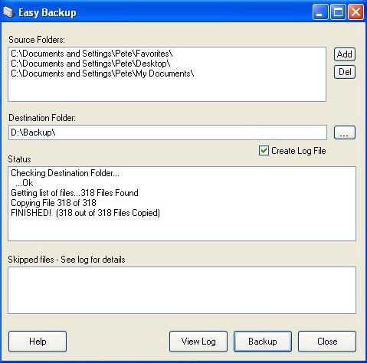Open the Help button

38,342
